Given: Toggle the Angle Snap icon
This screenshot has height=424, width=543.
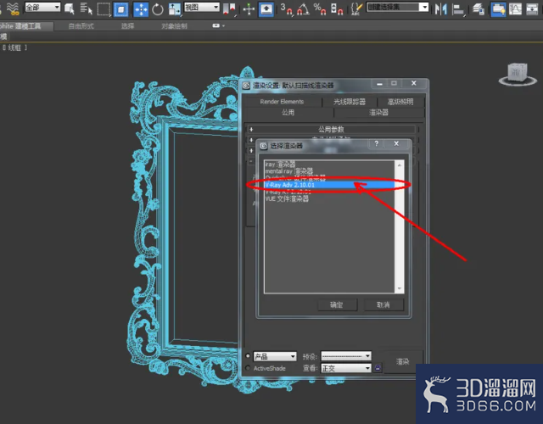Looking at the screenshot, I should pyautogui.click(x=303, y=9).
